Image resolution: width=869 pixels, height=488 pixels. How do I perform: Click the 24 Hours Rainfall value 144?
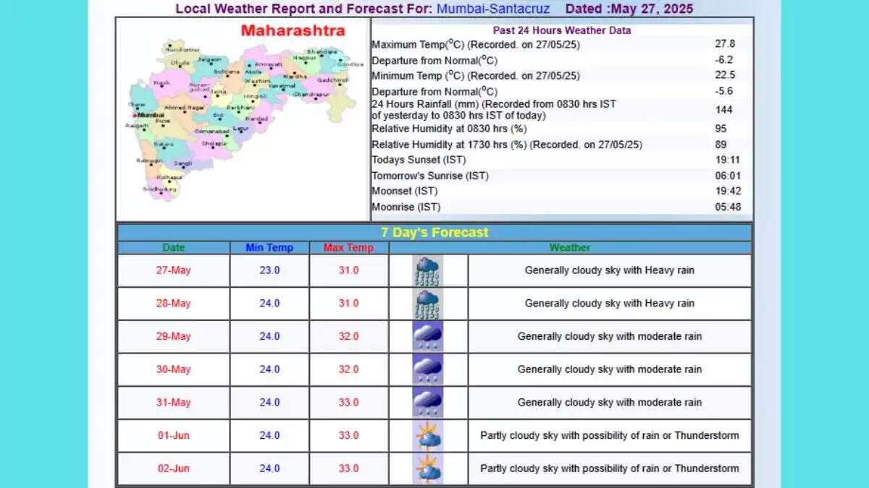pyautogui.click(x=724, y=109)
